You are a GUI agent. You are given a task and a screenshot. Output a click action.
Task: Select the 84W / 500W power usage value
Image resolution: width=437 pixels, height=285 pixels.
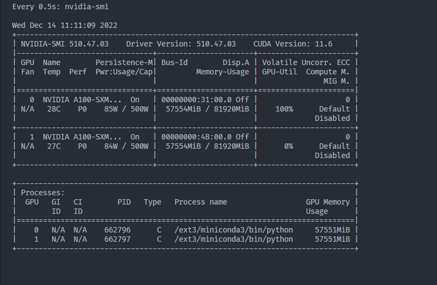click(x=128, y=146)
